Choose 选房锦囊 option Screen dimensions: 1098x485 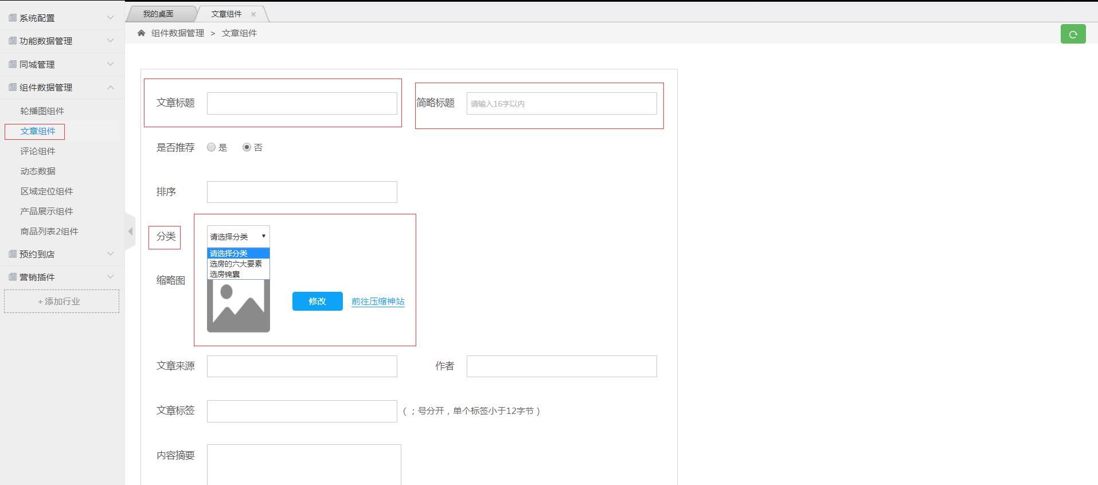click(238, 274)
